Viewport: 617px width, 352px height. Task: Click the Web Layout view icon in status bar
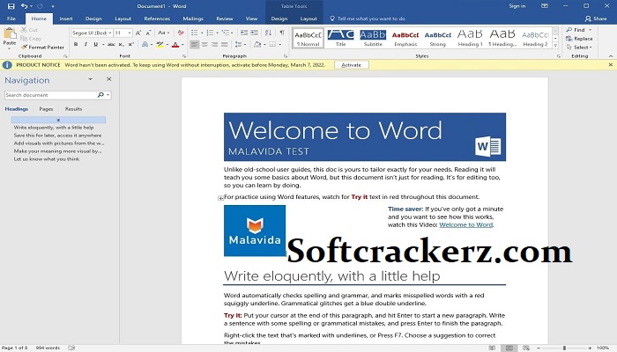[526, 348]
